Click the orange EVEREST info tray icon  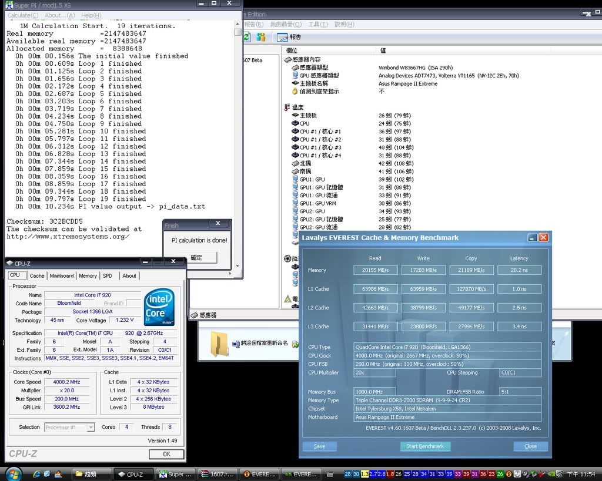(509, 475)
